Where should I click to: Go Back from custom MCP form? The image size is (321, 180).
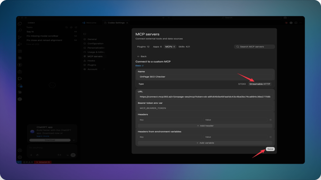pyautogui.click(x=142, y=56)
